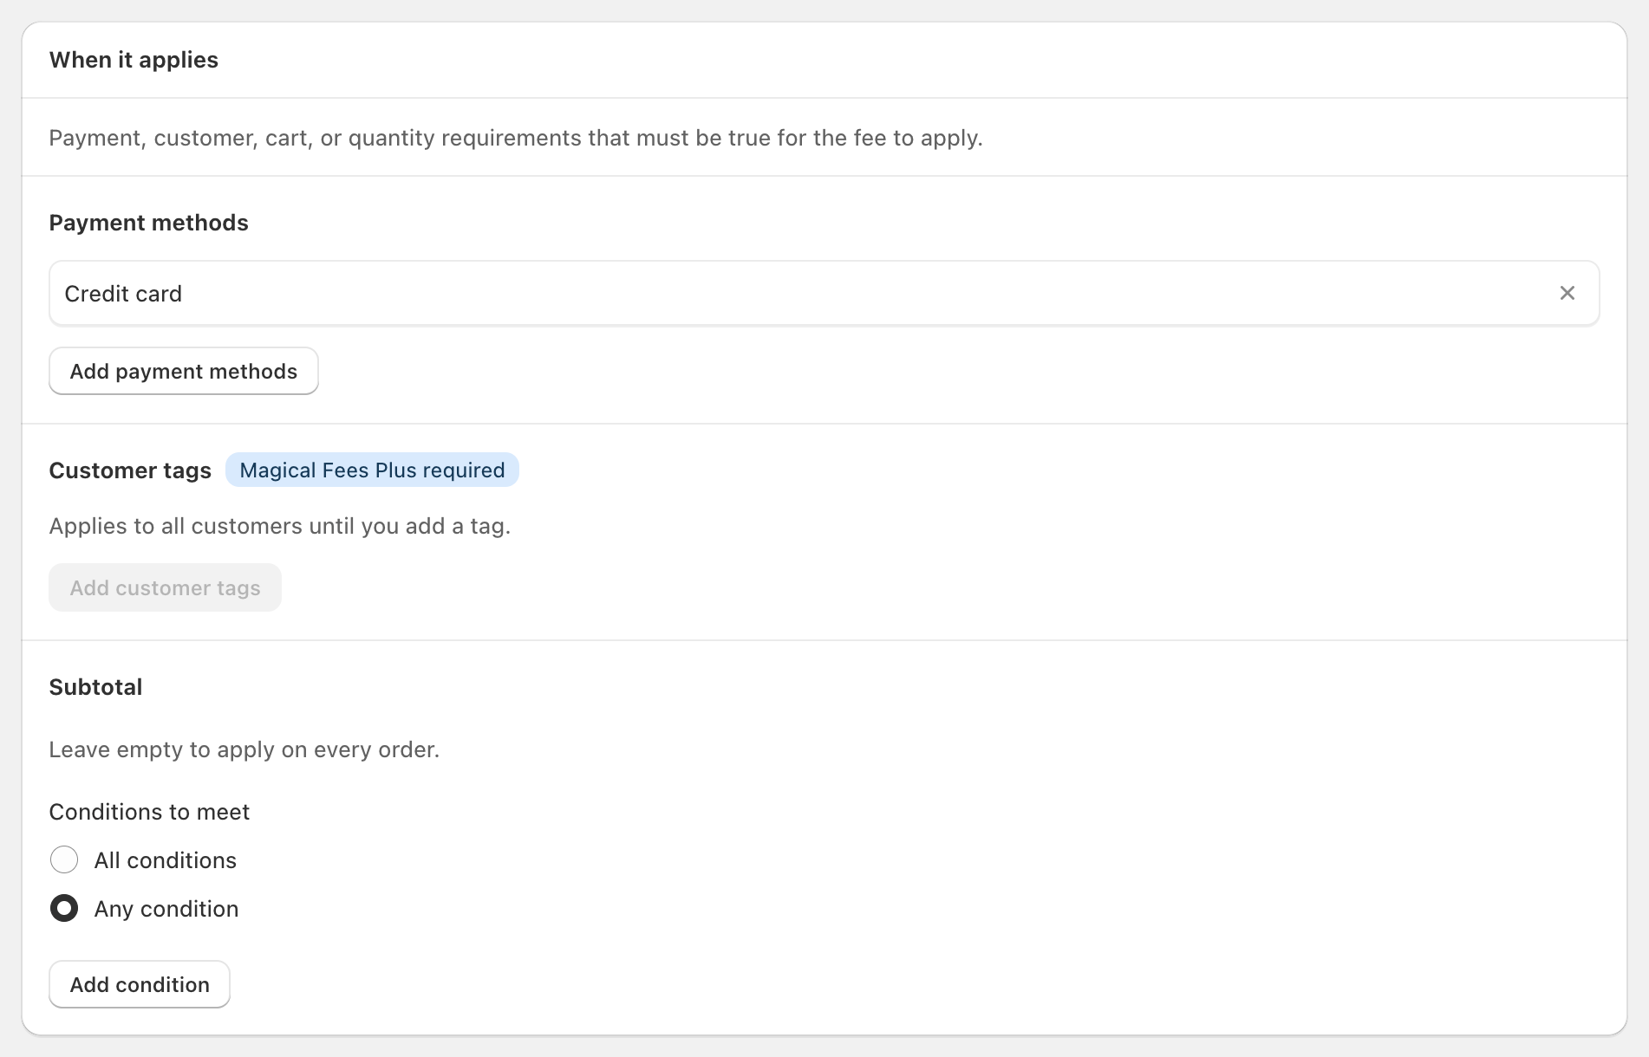Click text 'Applies to all customers until you add a tag.'
The image size is (1649, 1057).
tap(280, 526)
